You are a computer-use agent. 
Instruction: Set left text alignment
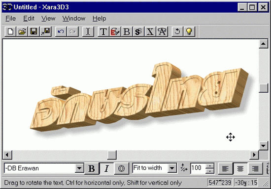tap(225, 168)
